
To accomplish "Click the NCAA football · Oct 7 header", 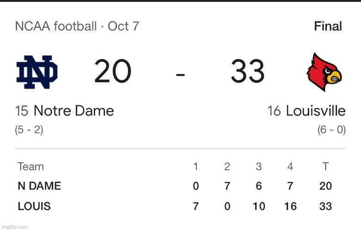I will pos(77,26).
